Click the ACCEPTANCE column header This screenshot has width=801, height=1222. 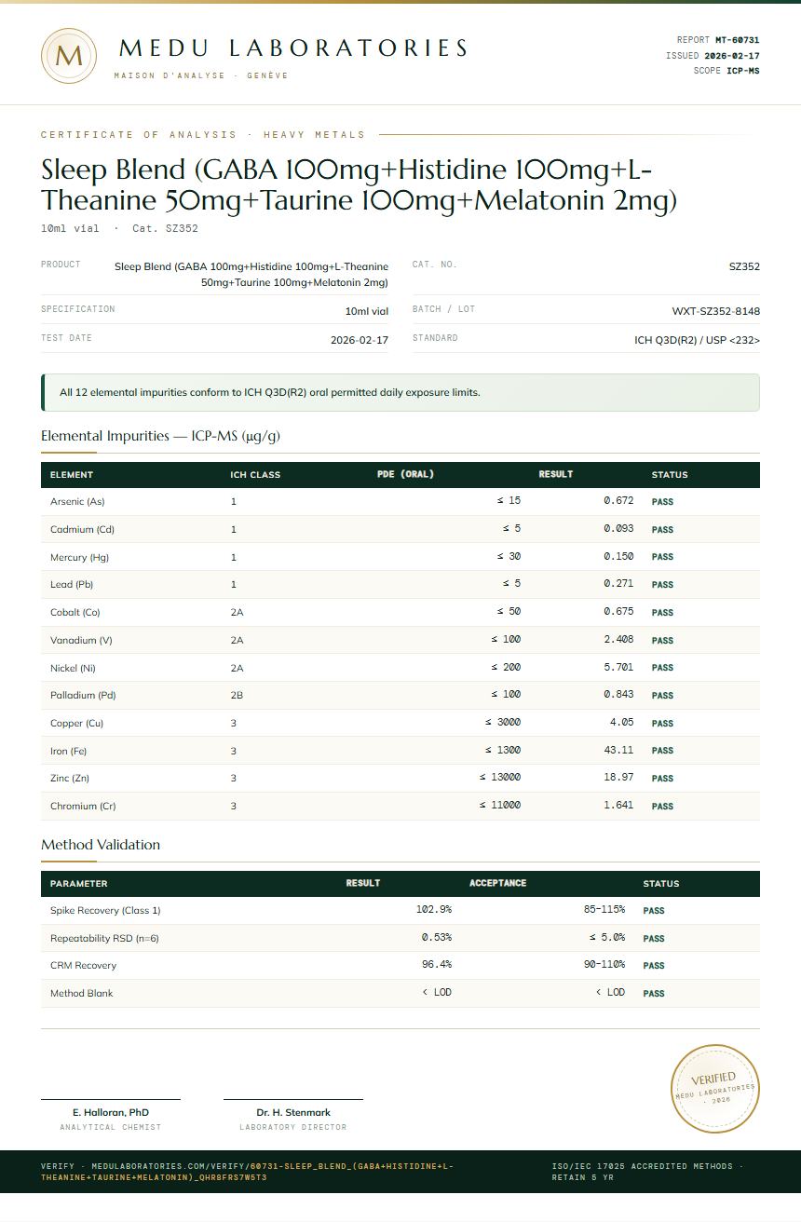click(497, 883)
